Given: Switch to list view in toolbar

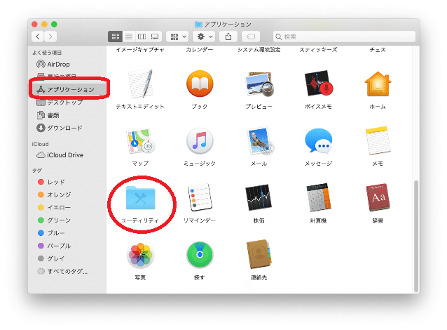Looking at the screenshot, I should (129, 37).
